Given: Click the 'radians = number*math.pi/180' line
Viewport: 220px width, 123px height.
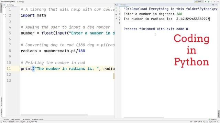Looking at the screenshot, I should (x=53, y=51).
